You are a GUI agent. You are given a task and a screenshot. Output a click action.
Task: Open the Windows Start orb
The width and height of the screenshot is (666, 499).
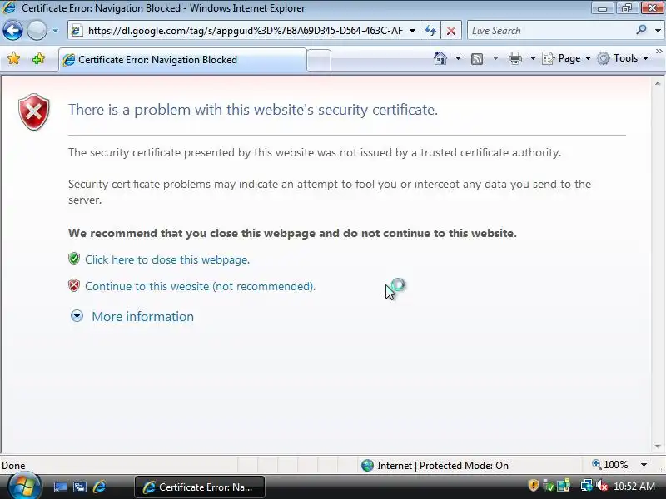24,486
